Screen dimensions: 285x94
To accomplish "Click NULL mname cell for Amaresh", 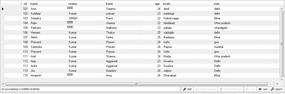I will [86, 75].
